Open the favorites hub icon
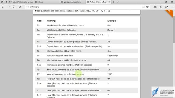Screen dimensions: 175x98 point(155,7)
